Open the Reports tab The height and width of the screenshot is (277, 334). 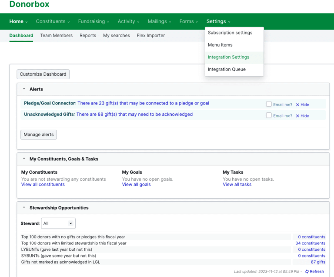pyautogui.click(x=88, y=35)
